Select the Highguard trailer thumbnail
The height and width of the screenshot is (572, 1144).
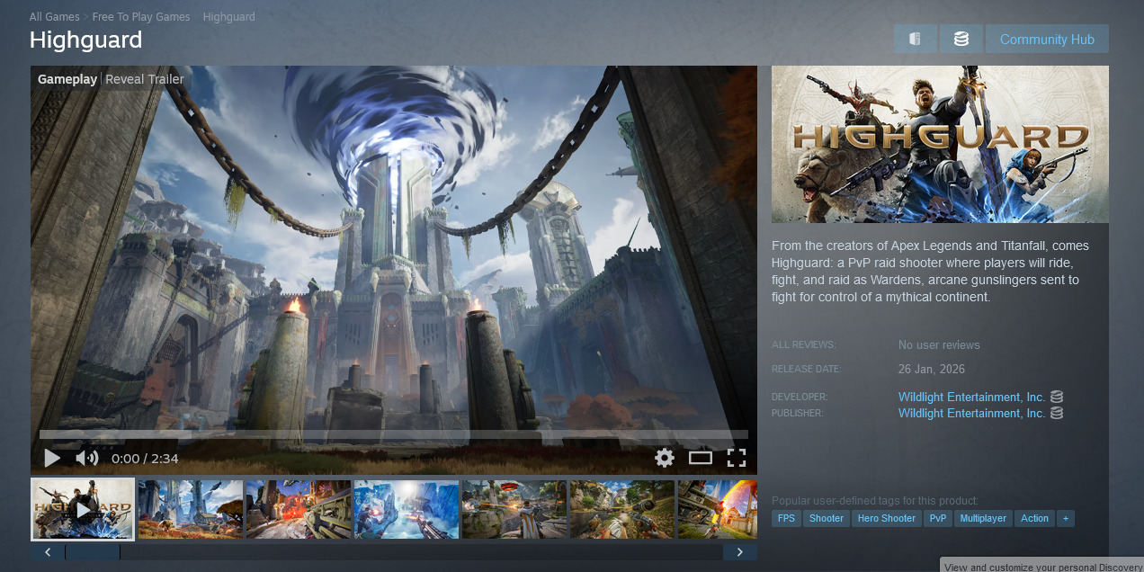click(x=83, y=509)
